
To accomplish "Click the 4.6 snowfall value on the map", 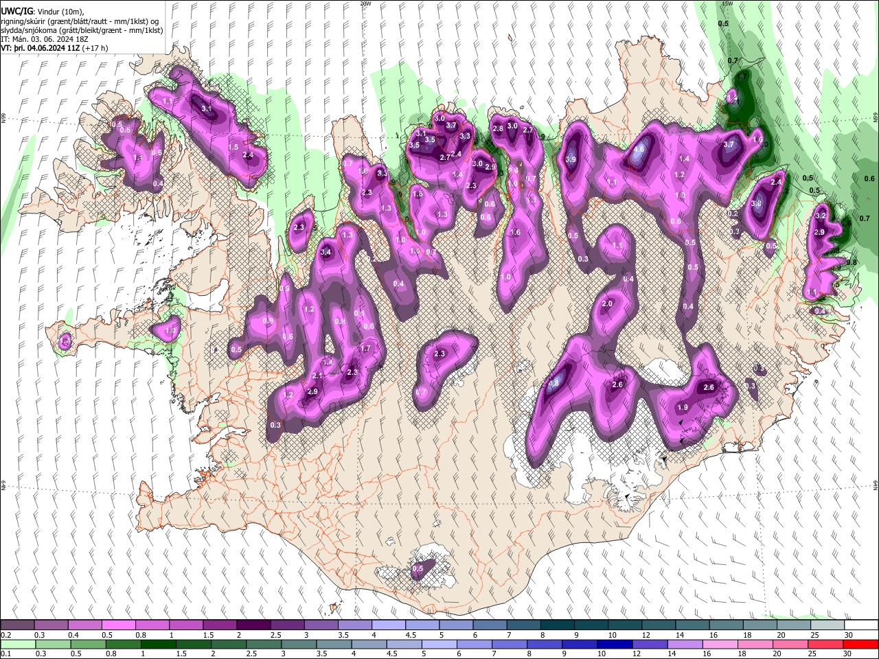I will [639, 149].
